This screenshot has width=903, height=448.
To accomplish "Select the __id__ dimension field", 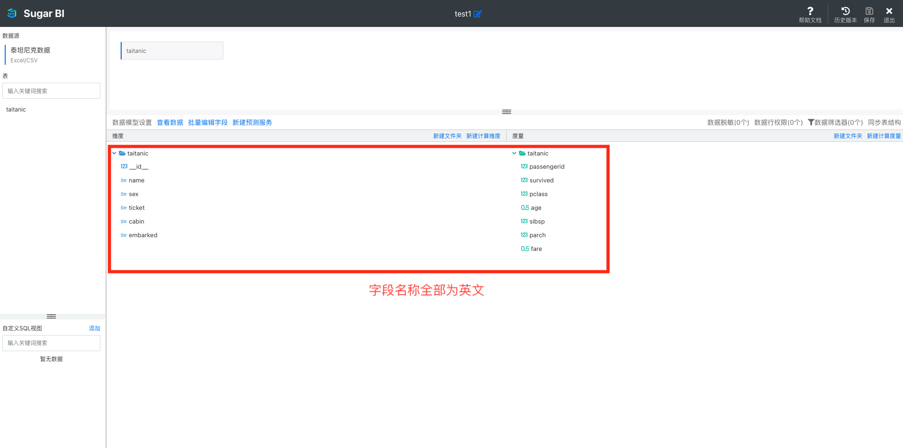I will pos(139,167).
